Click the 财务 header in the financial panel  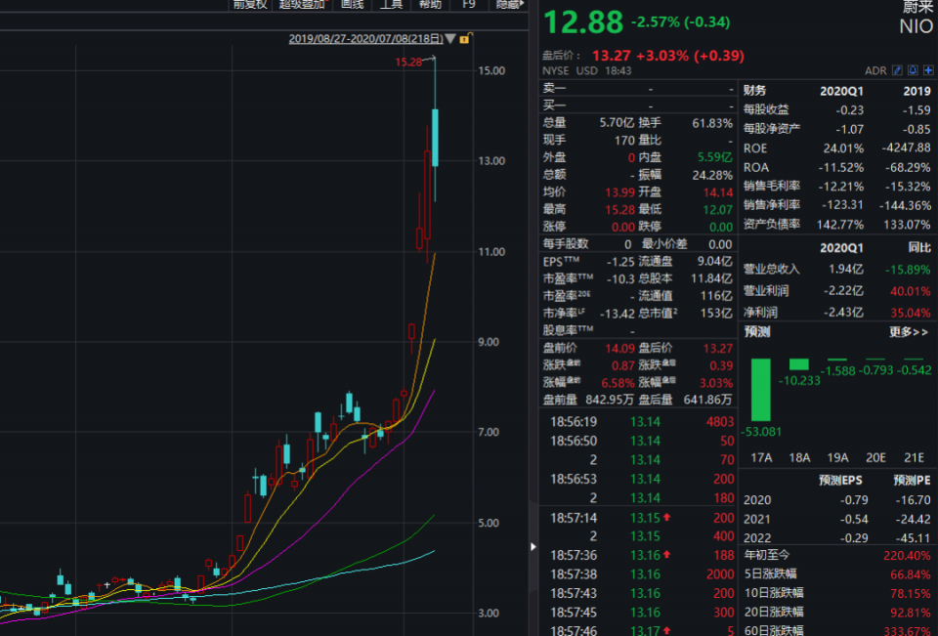755,91
